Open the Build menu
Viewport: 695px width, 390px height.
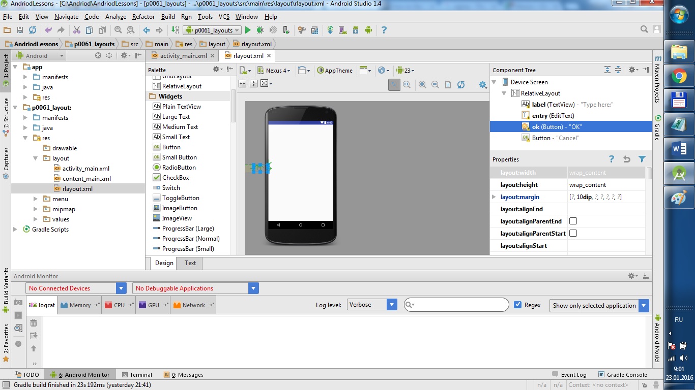pyautogui.click(x=168, y=17)
